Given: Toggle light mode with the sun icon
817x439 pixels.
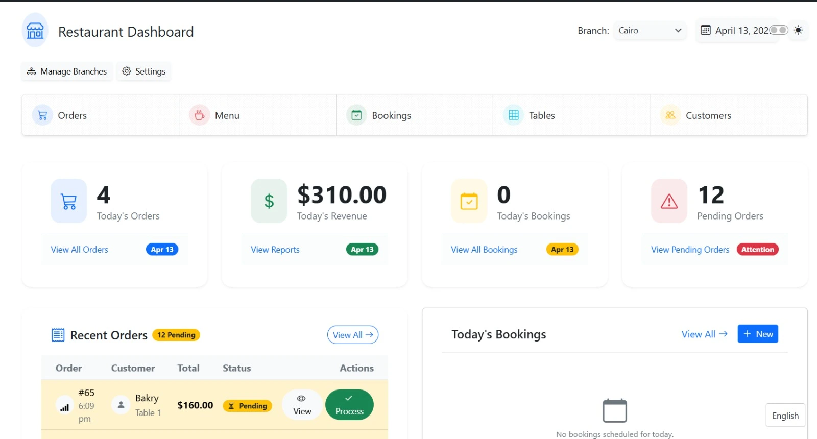Looking at the screenshot, I should 798,30.
